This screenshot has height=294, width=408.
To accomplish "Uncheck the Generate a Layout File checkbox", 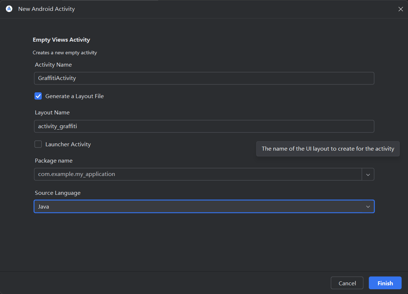I will click(x=38, y=96).
